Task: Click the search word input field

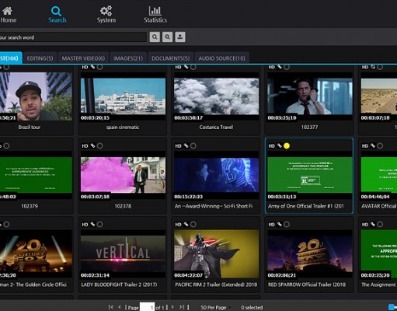Action: 73,37
